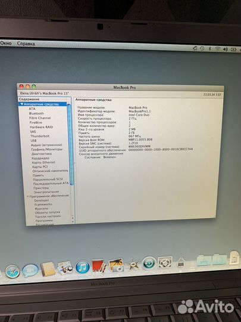
Task: Click Time Machine clock icon in menu bar
Action: click(202, 48)
